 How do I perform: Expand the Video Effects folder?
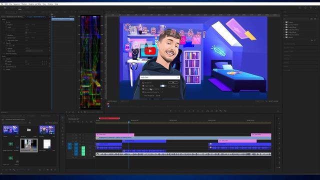click(x=284, y=32)
